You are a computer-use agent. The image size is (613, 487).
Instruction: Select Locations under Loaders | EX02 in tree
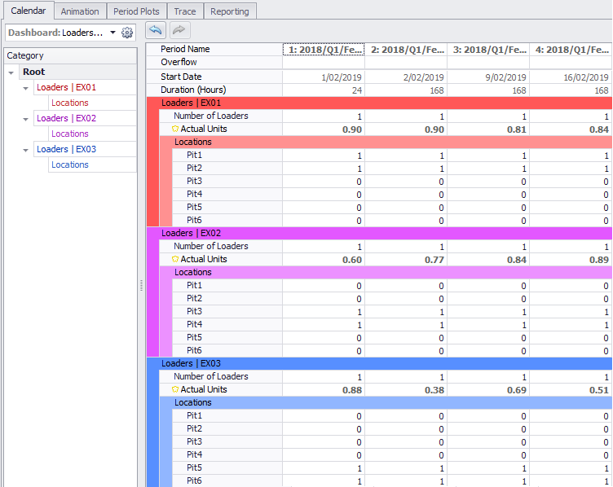click(x=70, y=134)
